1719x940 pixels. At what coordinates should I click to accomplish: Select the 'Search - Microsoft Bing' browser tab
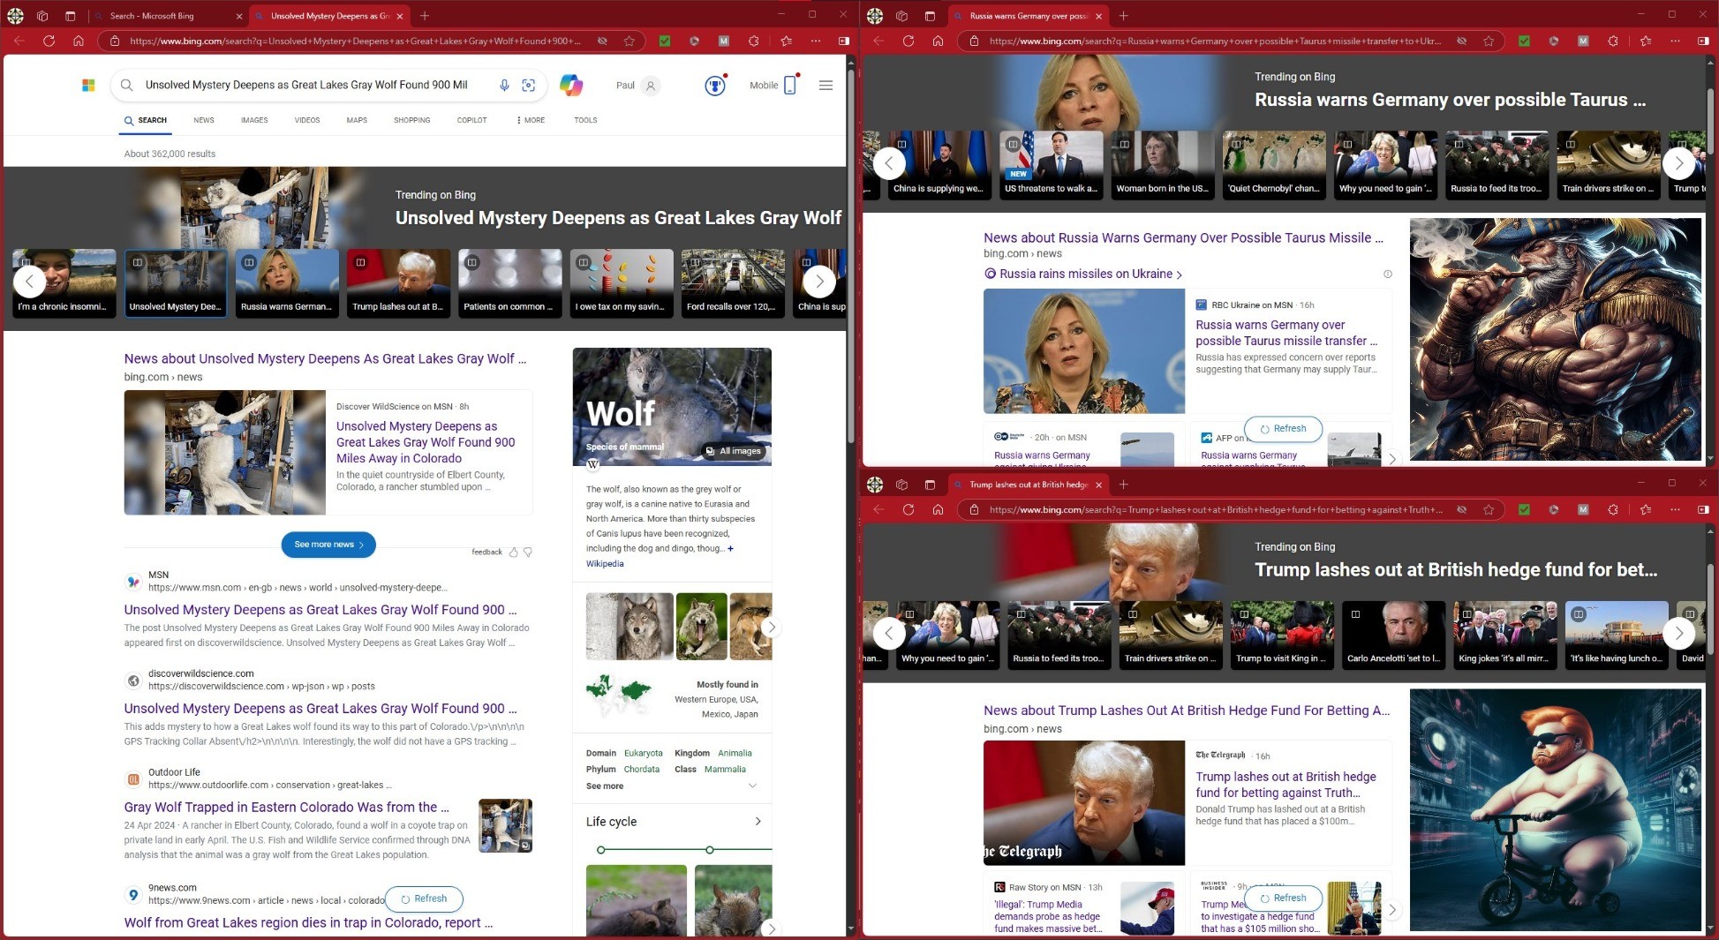tap(167, 16)
